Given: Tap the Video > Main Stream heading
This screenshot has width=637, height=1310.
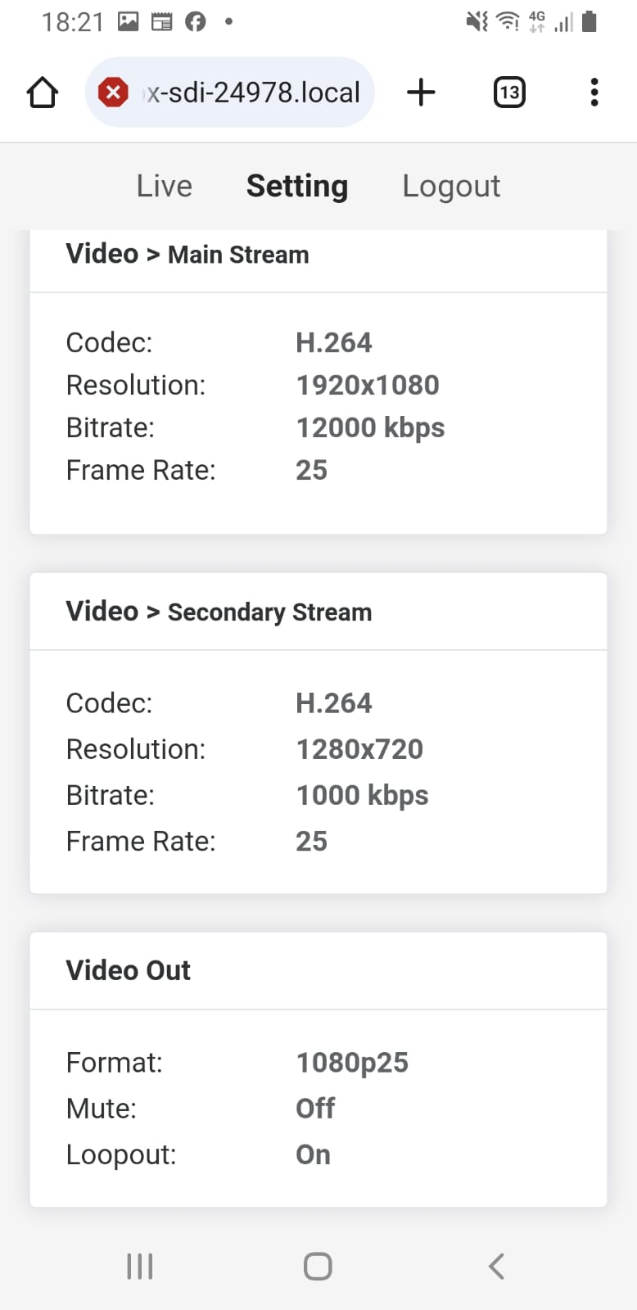Looking at the screenshot, I should tap(187, 255).
